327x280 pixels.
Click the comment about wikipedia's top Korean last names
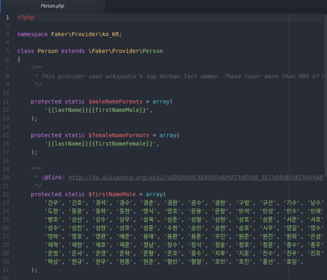[179, 76]
